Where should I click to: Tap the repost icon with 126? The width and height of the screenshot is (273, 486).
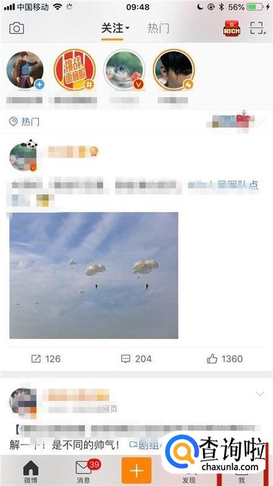(46, 359)
